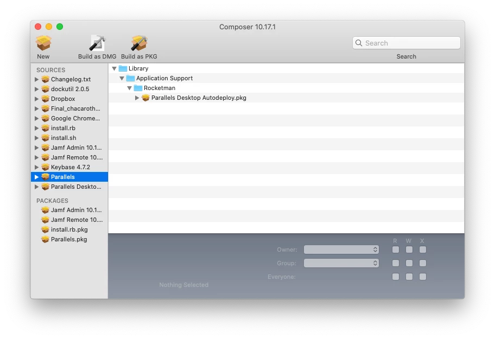This screenshot has width=495, height=339.
Task: Select 'Google Chrome...' source text
Action: pos(75,118)
